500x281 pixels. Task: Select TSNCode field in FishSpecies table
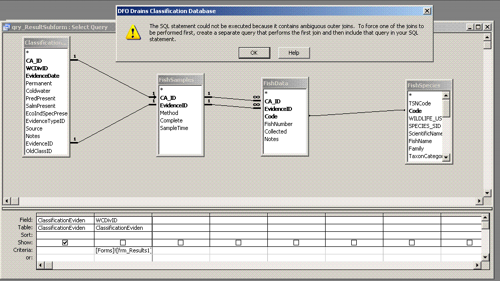(420, 103)
